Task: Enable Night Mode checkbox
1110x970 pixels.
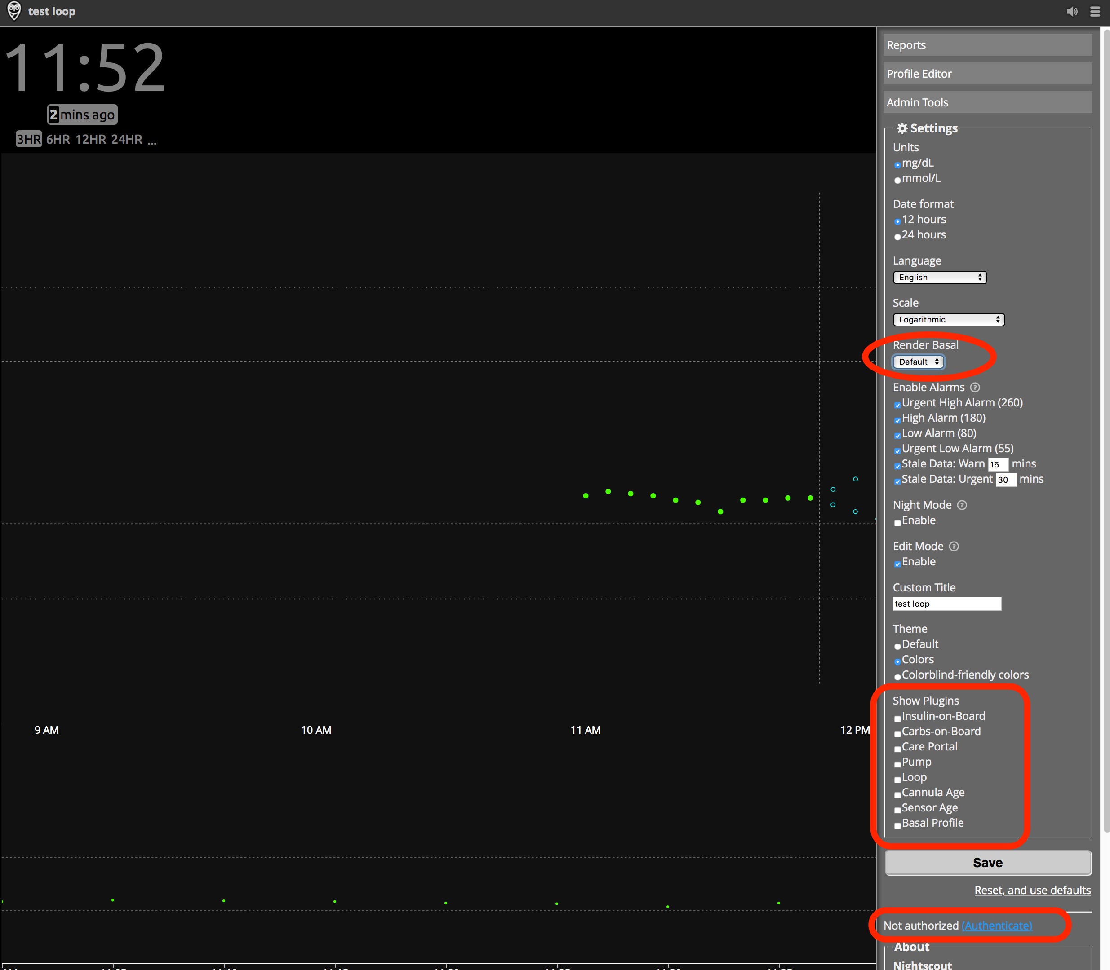Action: 897,523
